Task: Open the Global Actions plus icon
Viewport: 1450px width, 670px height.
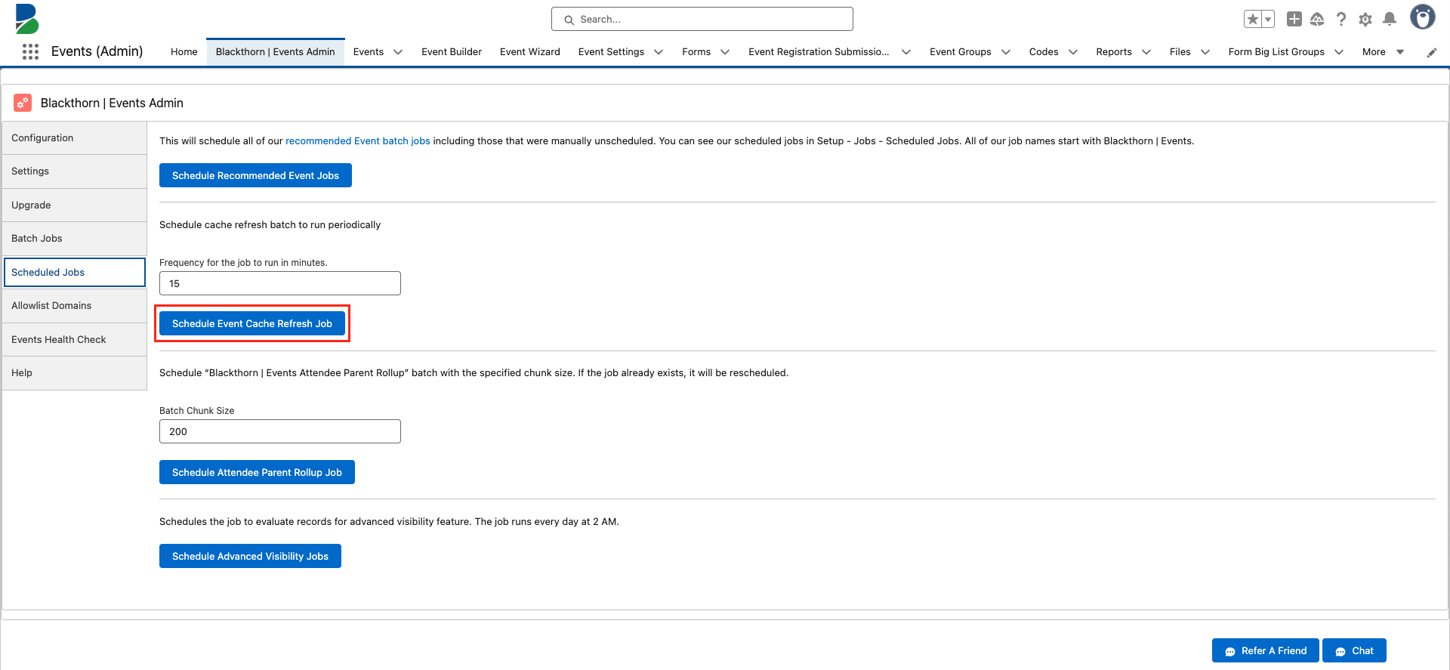Action: click(1294, 19)
